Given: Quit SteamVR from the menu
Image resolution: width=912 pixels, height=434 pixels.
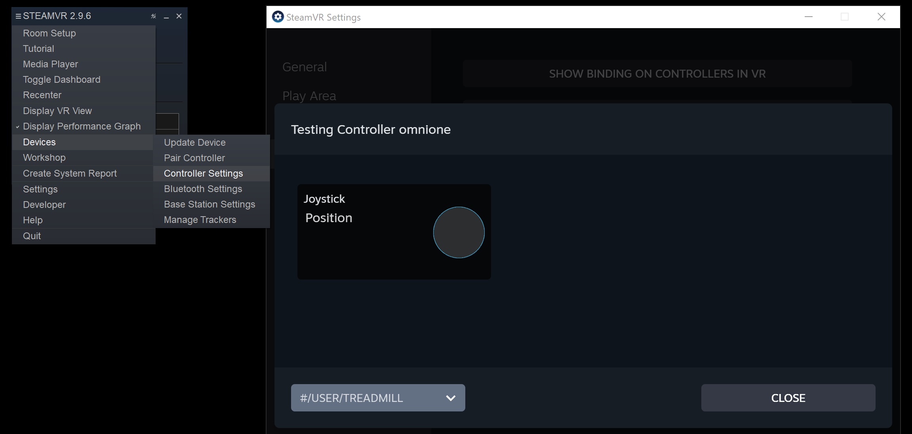Looking at the screenshot, I should pos(84,236).
